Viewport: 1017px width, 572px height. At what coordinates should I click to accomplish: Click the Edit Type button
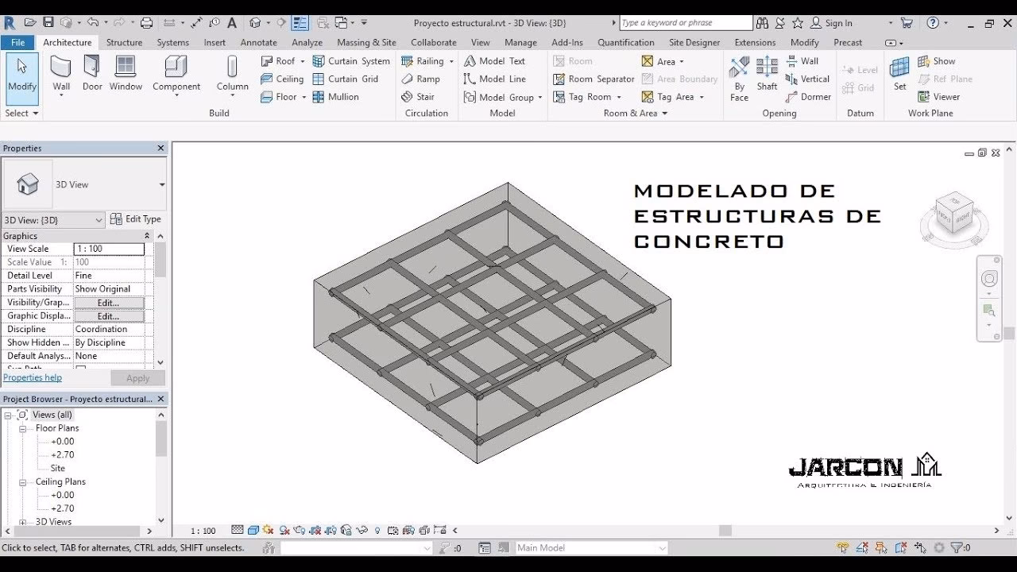tap(136, 218)
